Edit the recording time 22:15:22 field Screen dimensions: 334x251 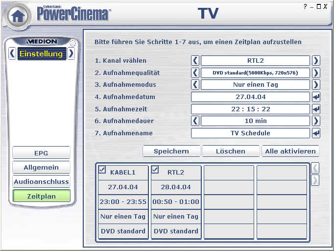[251, 109]
